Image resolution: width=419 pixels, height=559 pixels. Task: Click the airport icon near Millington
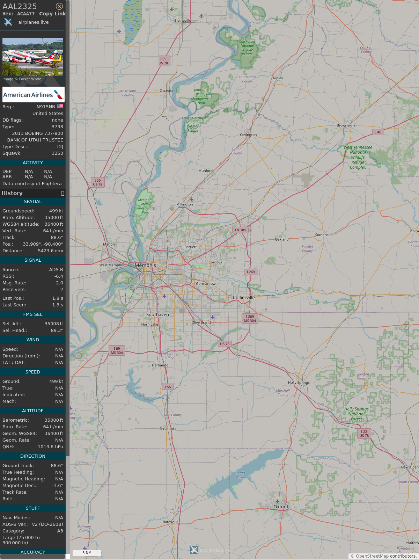click(x=191, y=199)
